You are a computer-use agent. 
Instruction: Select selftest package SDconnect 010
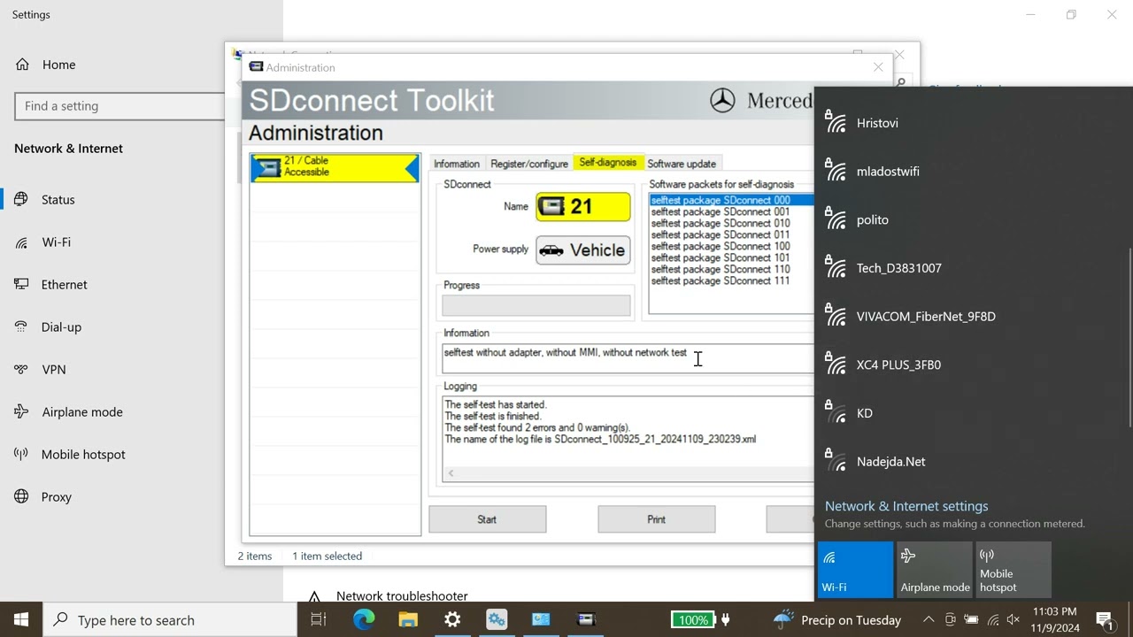tap(721, 223)
